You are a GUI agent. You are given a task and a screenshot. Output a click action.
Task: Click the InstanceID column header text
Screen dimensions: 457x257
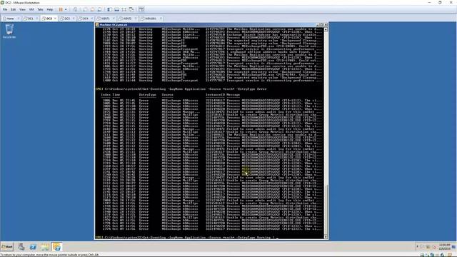(215, 95)
